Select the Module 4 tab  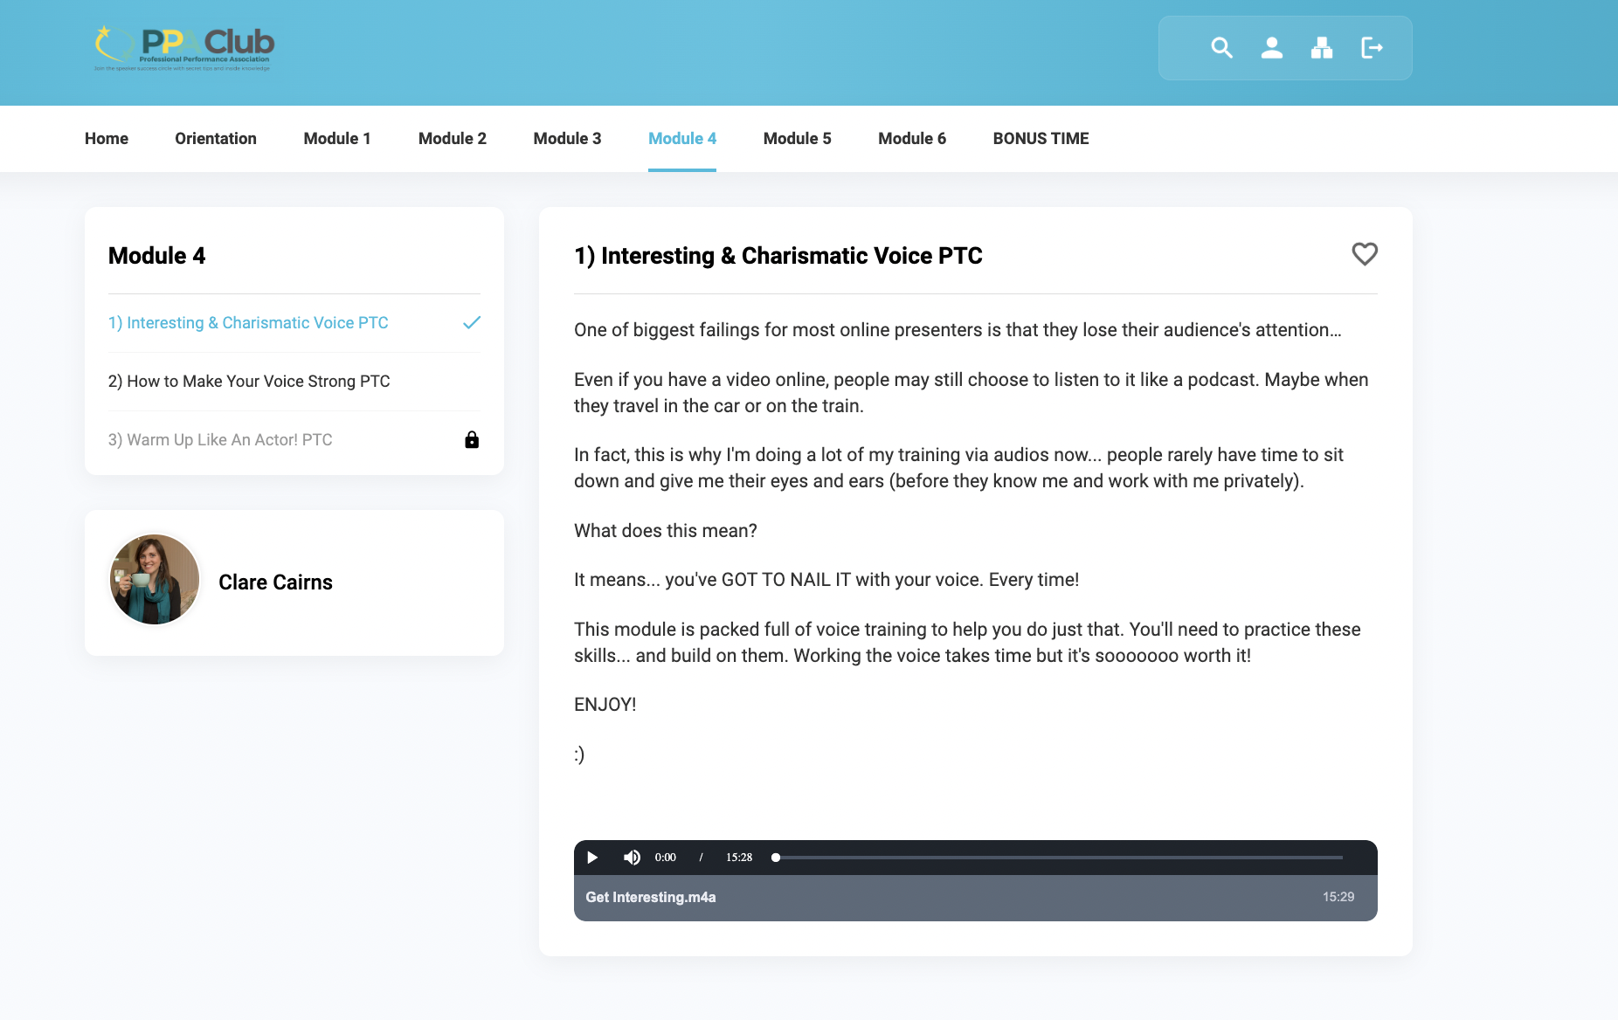coord(682,139)
